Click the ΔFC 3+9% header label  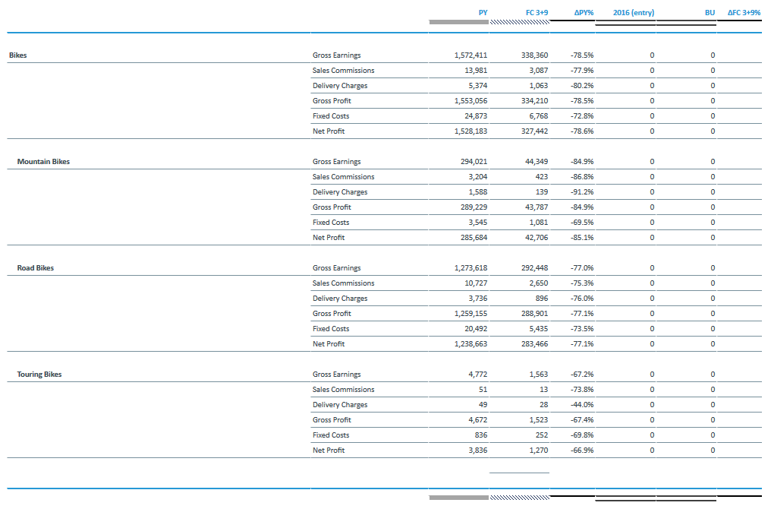pos(744,12)
